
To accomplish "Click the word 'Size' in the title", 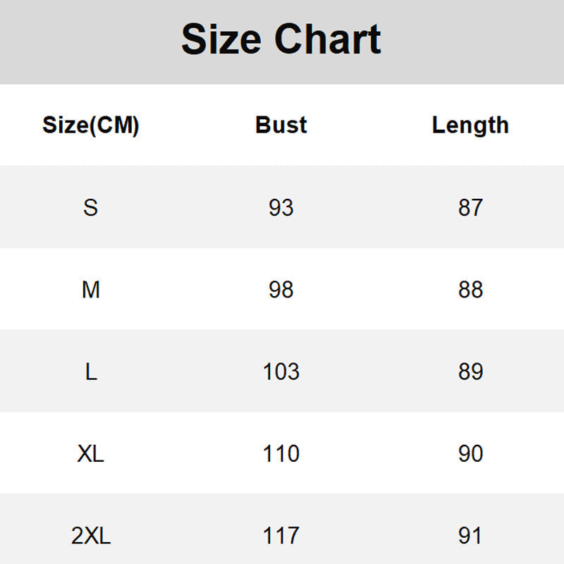I will click(x=221, y=39).
